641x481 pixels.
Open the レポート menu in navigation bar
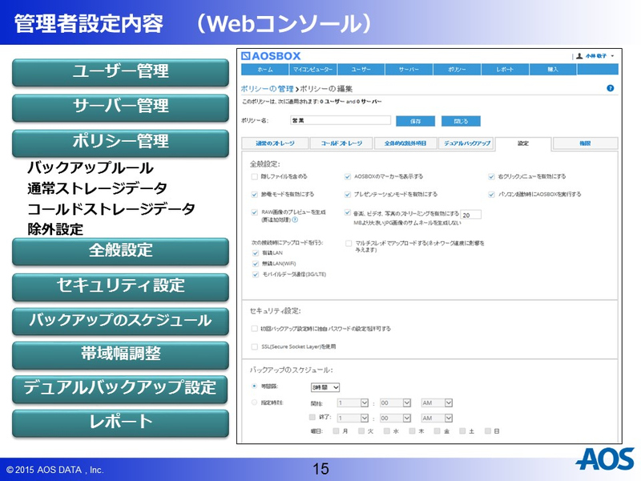(x=505, y=70)
